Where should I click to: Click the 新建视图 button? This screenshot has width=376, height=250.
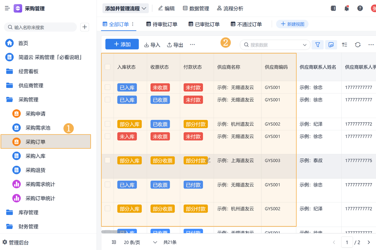coord(292,24)
